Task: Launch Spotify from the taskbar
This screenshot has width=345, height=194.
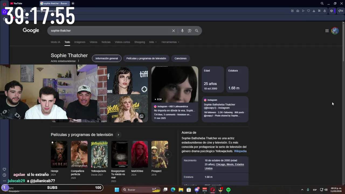Action: tap(228, 190)
